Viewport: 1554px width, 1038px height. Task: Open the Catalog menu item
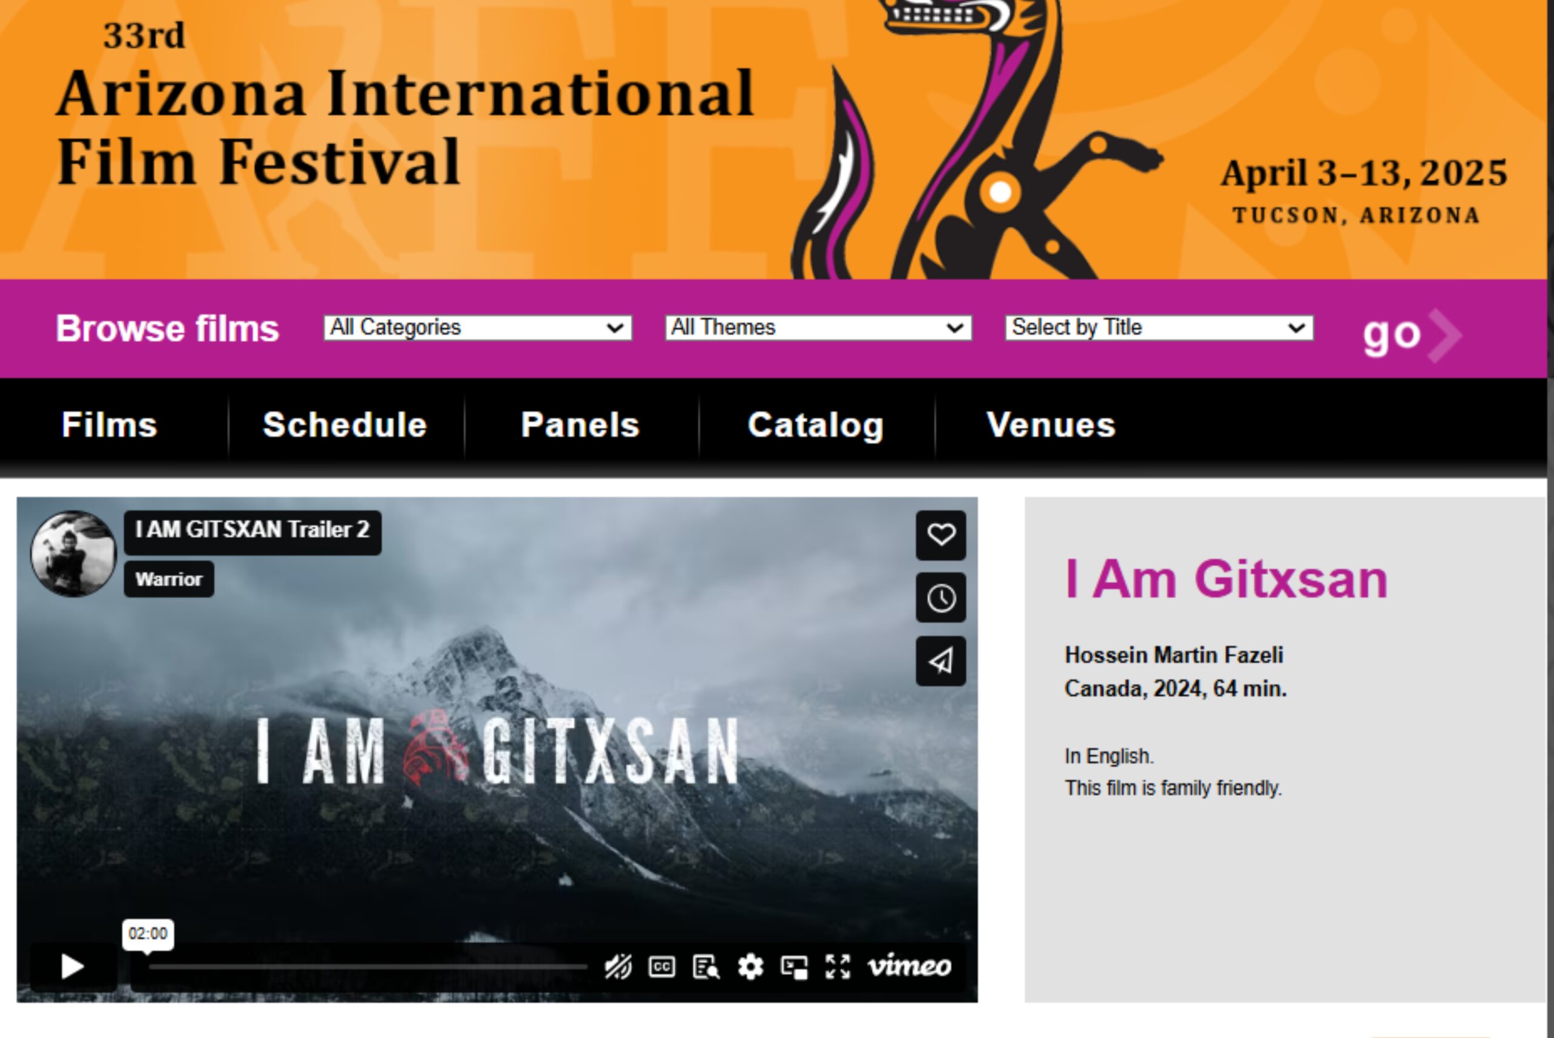click(815, 425)
